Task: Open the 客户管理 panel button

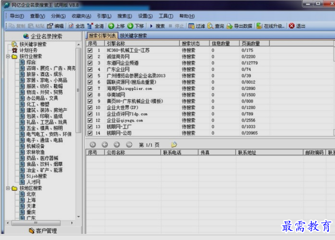Action: click(x=43, y=230)
